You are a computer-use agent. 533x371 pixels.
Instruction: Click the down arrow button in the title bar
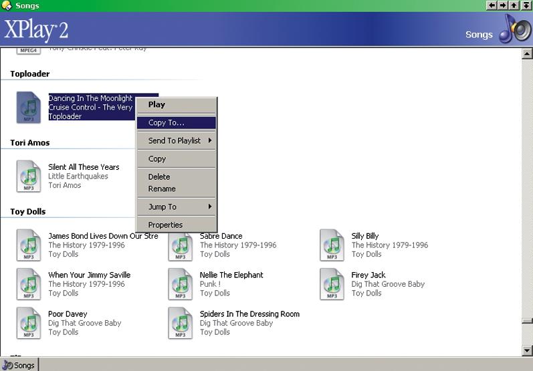pyautogui.click(x=526, y=5)
